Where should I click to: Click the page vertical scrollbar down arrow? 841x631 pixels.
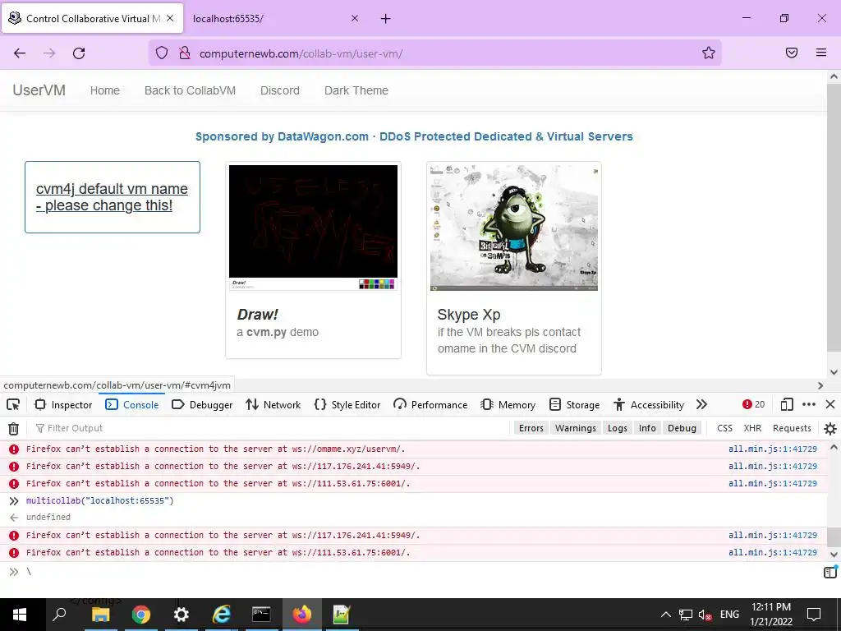(834, 372)
